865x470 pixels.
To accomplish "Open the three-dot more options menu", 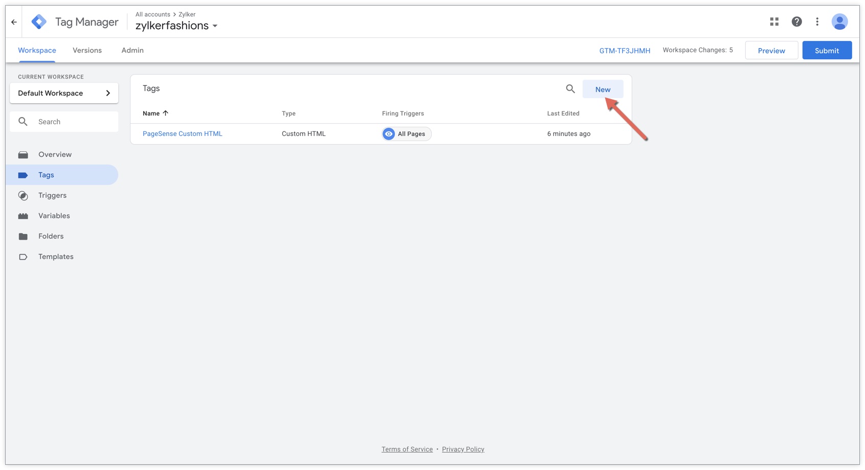I will [817, 21].
